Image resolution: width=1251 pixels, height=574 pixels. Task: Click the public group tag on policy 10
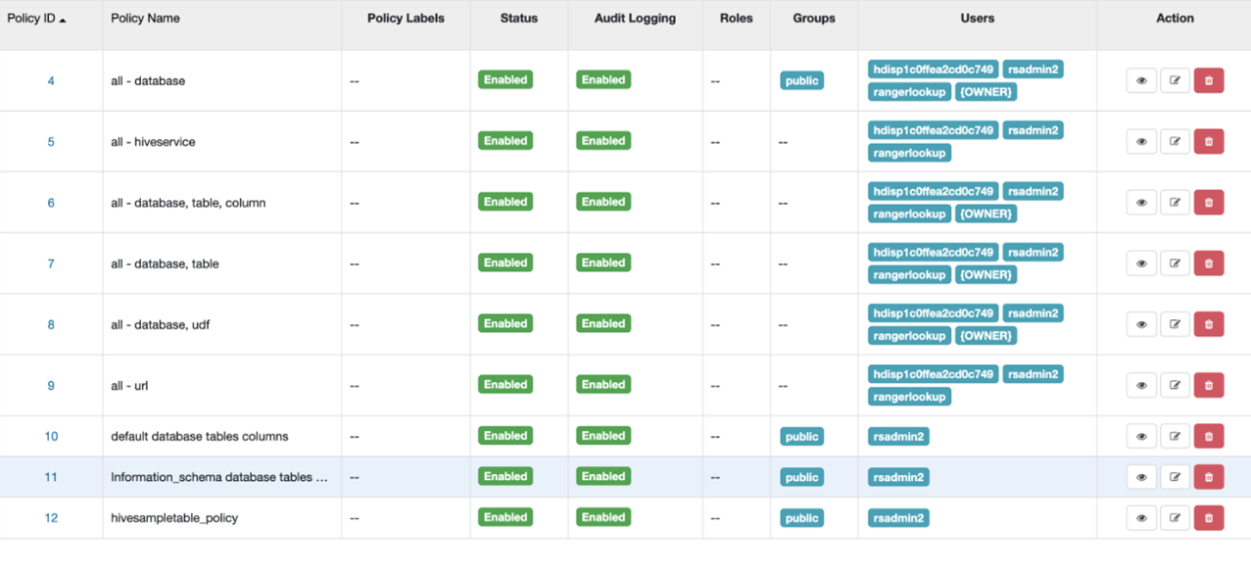pos(801,437)
